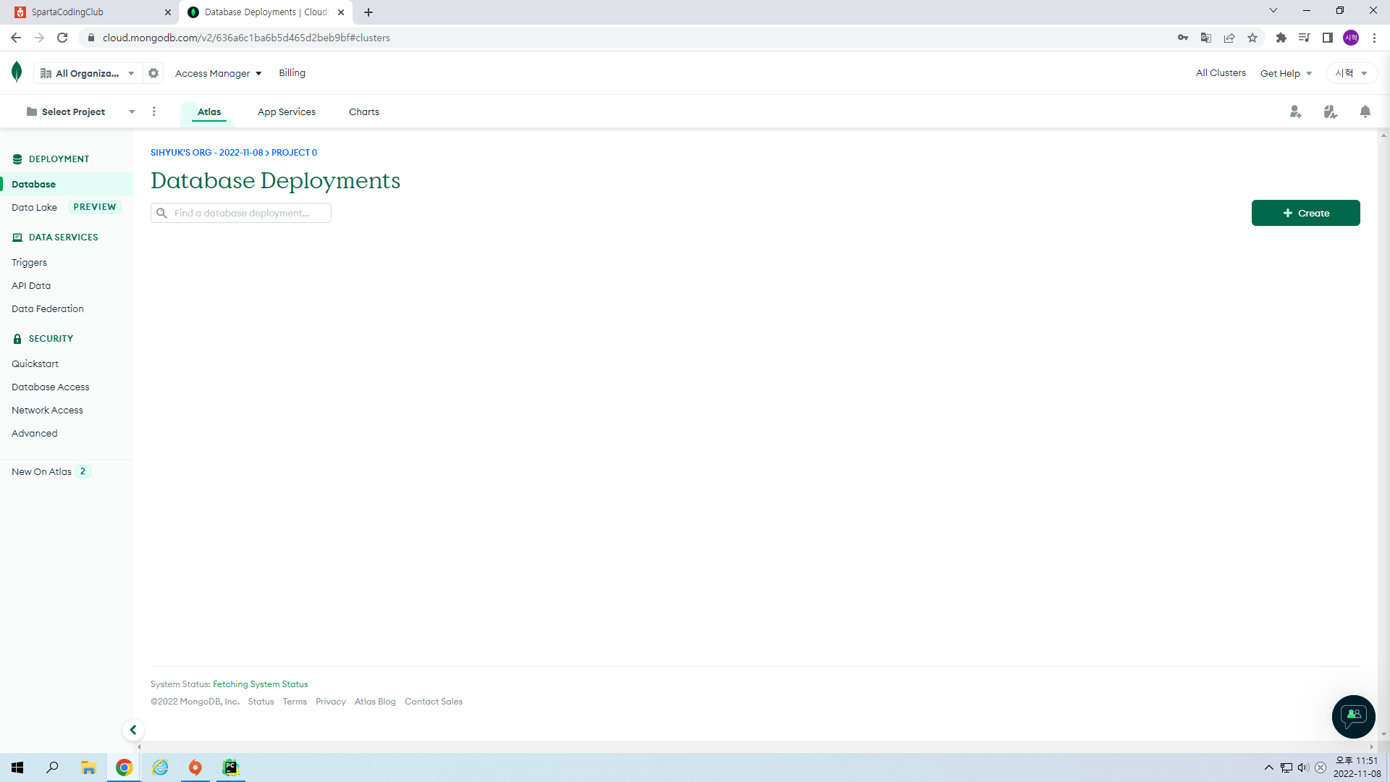1390x782 pixels.
Task: Bookmark this page with star icon
Action: pyautogui.click(x=1252, y=38)
